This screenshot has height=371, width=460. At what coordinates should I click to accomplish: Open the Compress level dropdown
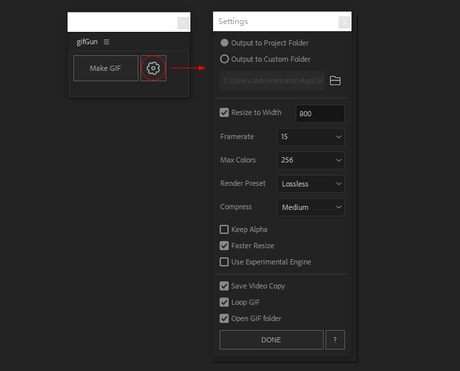tap(311, 207)
